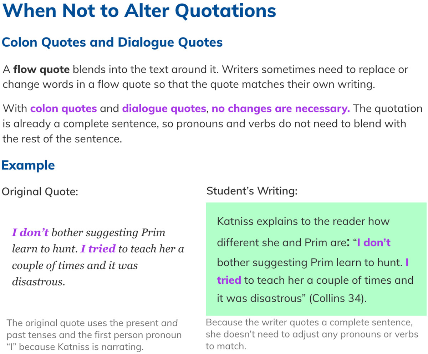
Task: Click the italic purple "I tried" in original quote
Action: click(98, 249)
